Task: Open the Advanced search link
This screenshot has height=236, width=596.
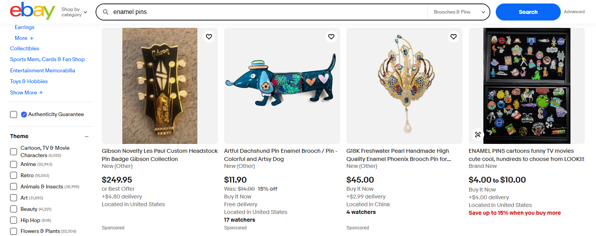Action: [574, 12]
